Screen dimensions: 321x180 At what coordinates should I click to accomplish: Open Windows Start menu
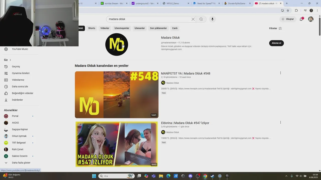pyautogui.click(x=94, y=176)
